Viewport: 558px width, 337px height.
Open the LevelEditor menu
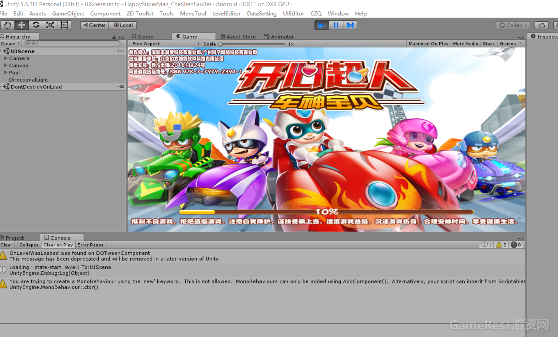pos(227,13)
